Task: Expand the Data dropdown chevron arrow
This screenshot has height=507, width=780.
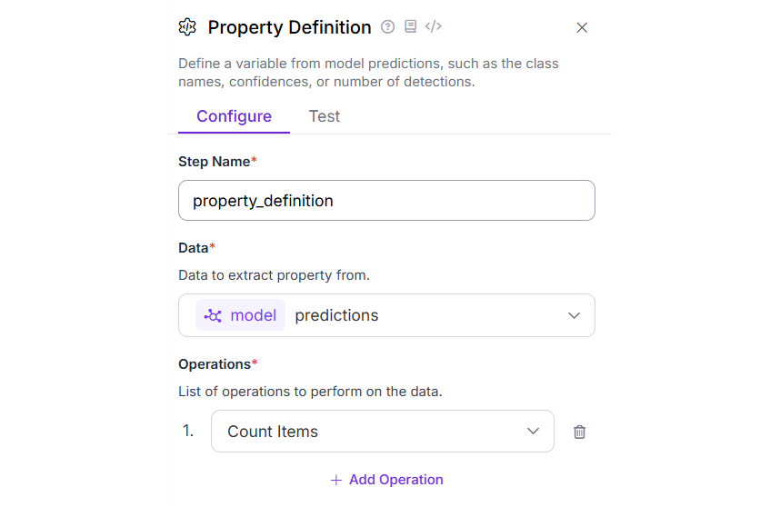Action: [574, 315]
